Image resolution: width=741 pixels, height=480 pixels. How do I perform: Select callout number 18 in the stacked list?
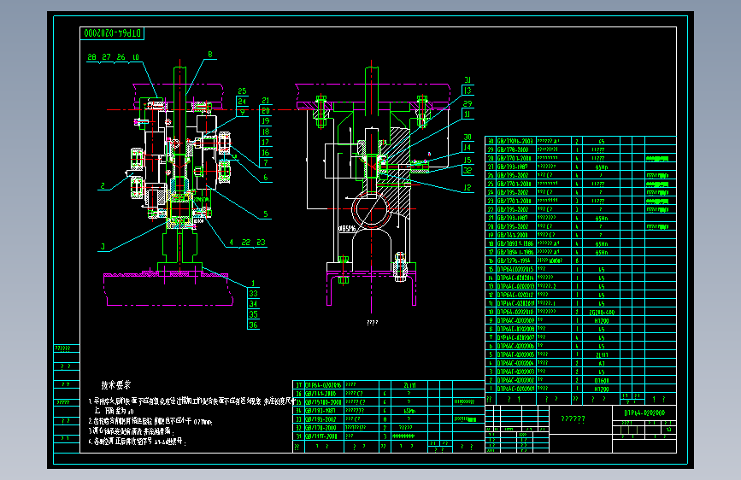pyautogui.click(x=266, y=132)
